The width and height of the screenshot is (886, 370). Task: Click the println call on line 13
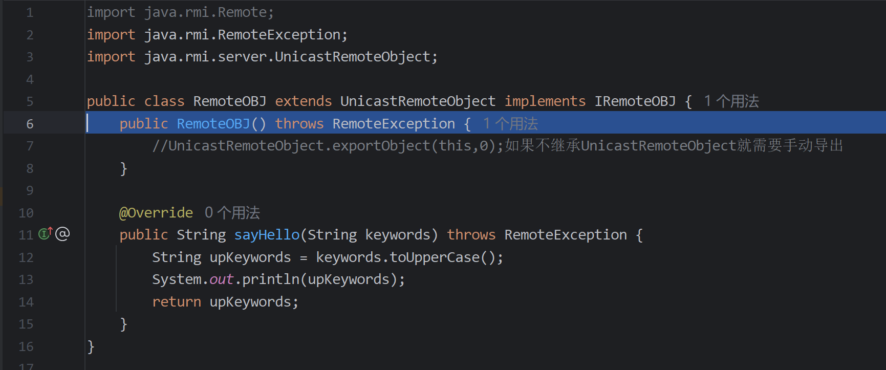(270, 279)
